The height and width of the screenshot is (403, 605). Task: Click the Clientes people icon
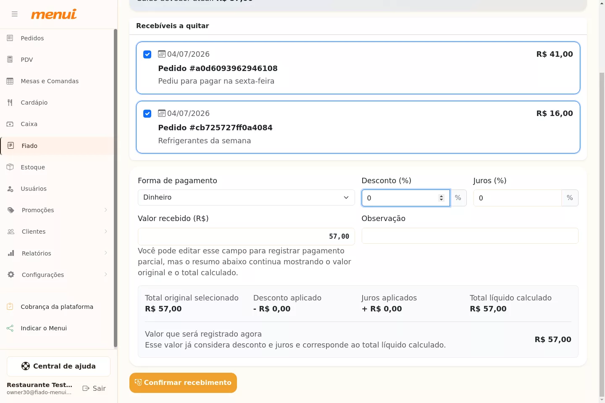(11, 232)
